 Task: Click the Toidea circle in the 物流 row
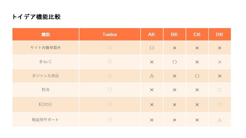(110, 90)
